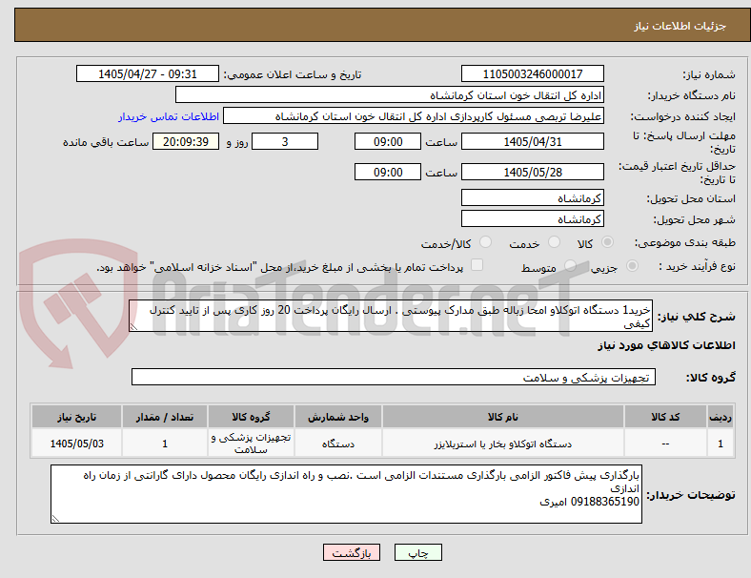
Task: Click the buyer notes text area
Action: pos(346,494)
